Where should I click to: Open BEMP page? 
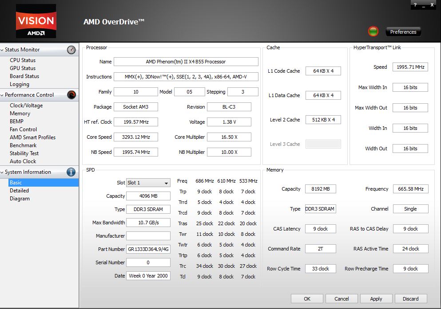pos(16,121)
